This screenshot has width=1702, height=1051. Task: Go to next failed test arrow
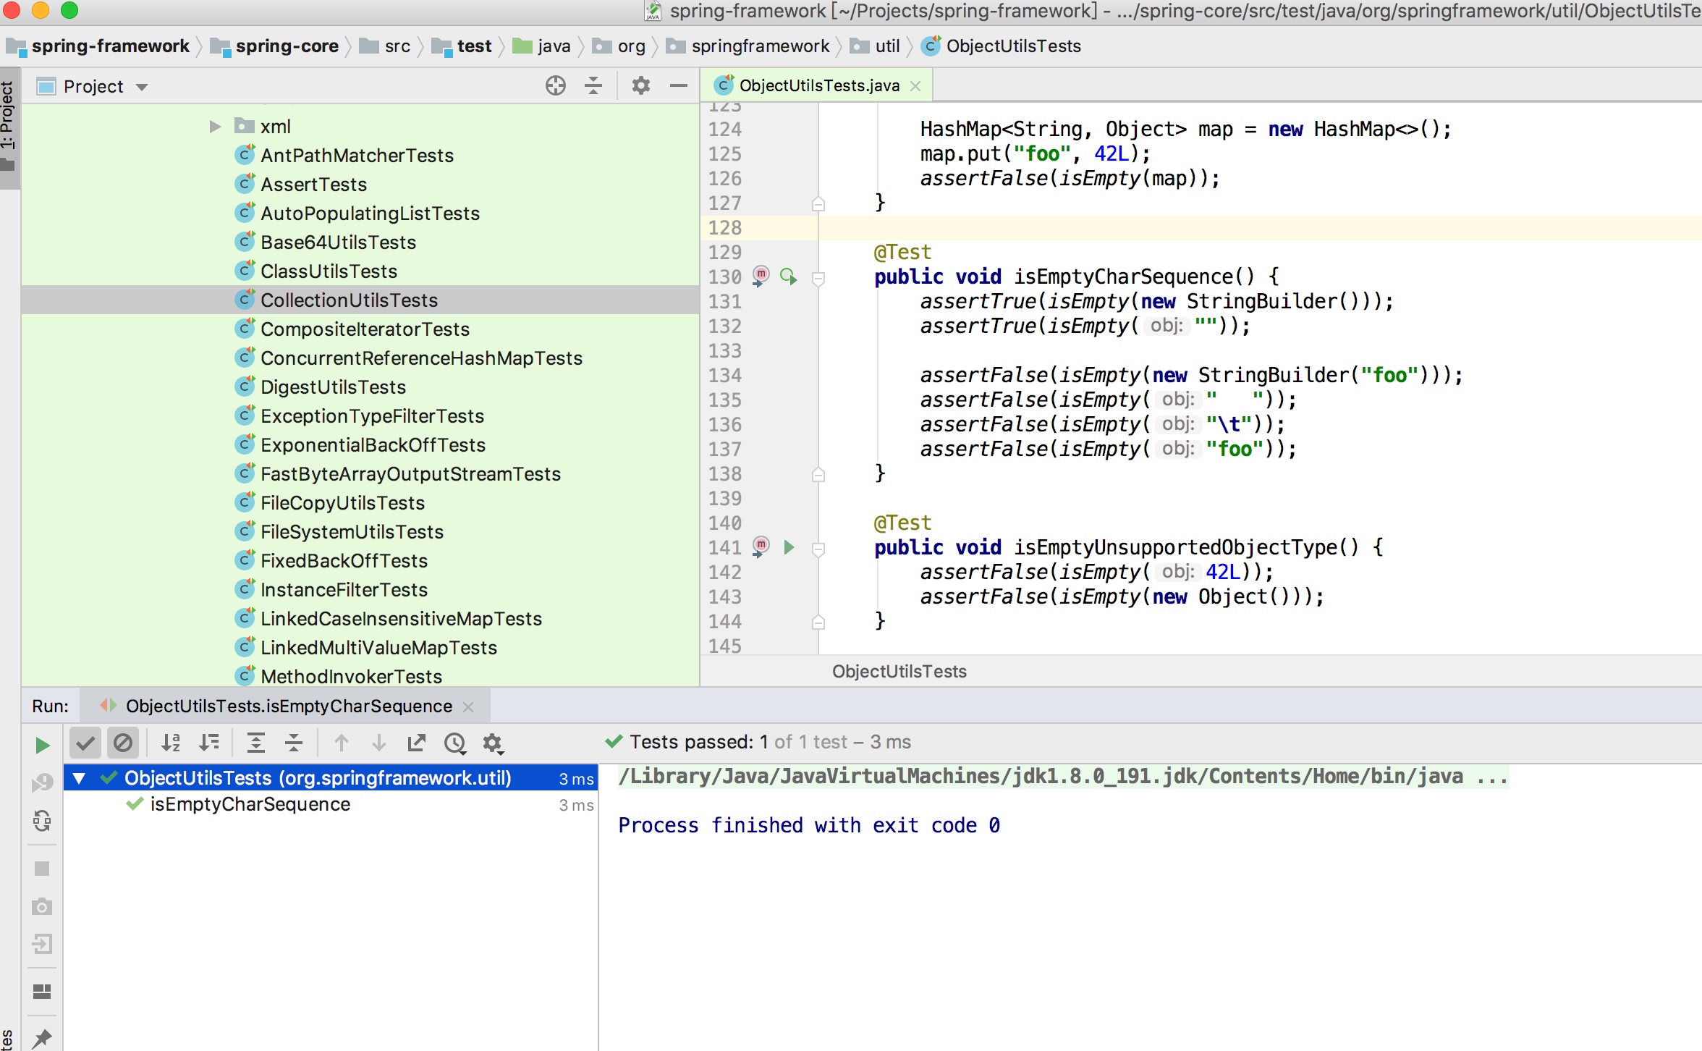378,743
